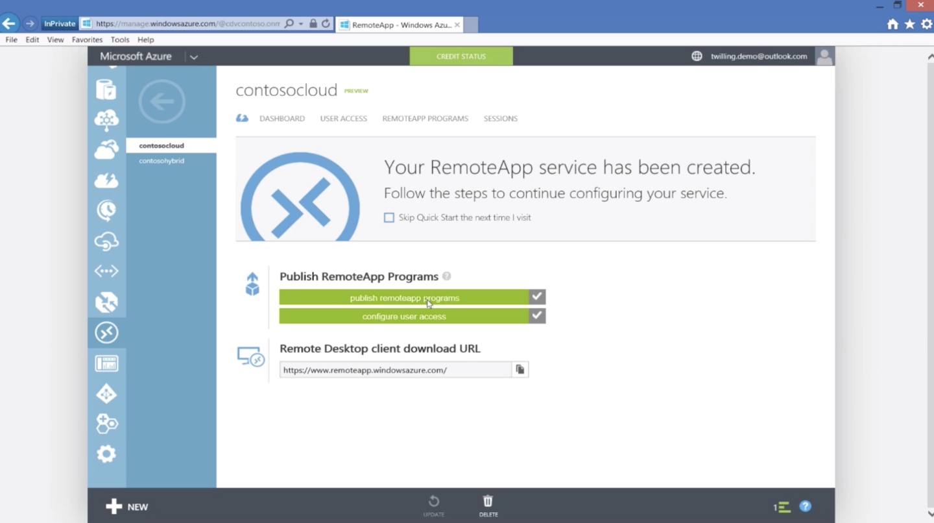Click the New button

pyautogui.click(x=127, y=507)
